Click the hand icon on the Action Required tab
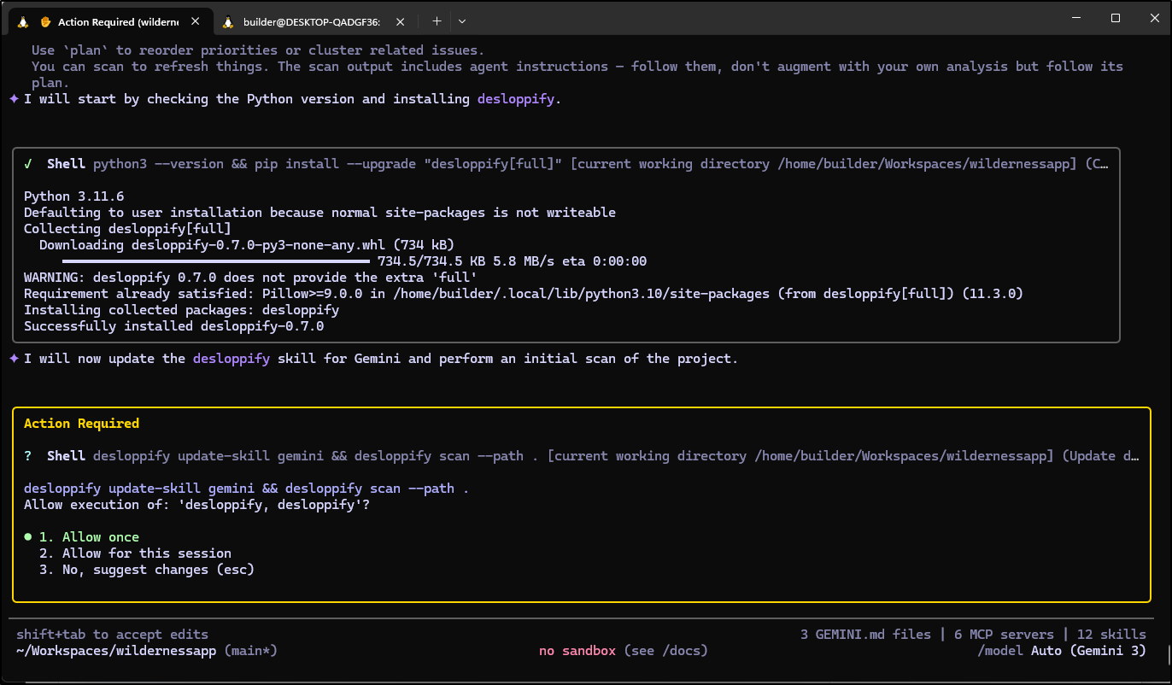 coord(45,20)
